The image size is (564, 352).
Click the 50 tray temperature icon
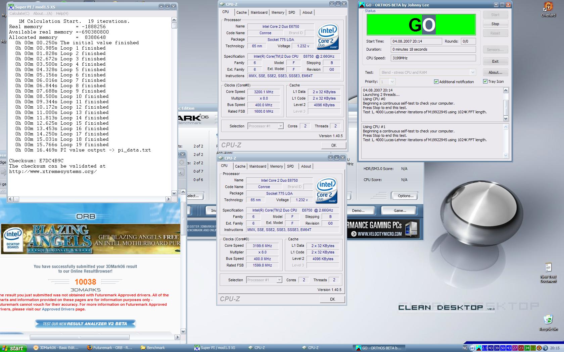click(x=503, y=348)
